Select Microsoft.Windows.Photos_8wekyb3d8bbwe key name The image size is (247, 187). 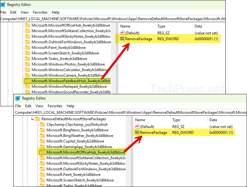68,64
